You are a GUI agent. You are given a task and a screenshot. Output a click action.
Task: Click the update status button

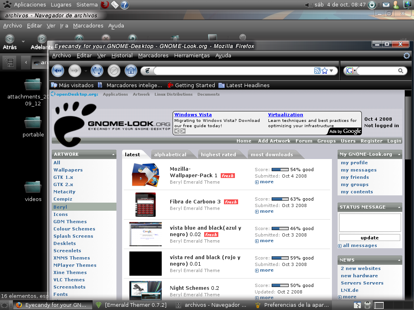tap(370, 238)
